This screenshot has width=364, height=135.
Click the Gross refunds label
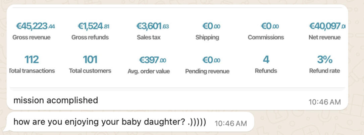click(90, 37)
